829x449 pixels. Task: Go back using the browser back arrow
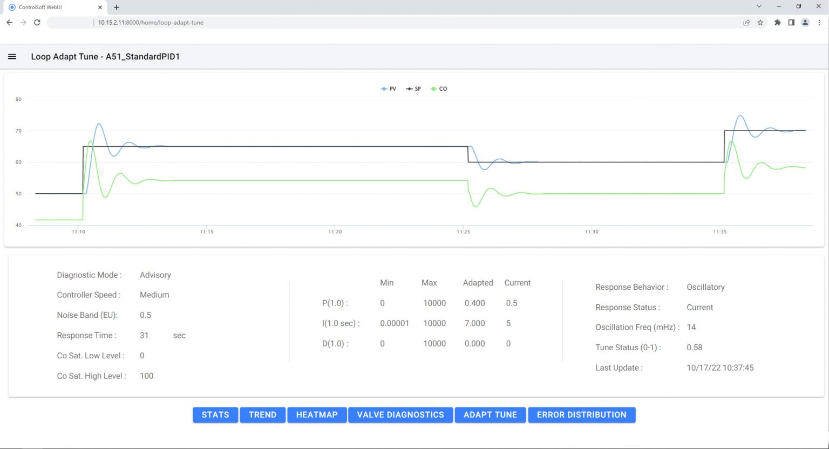tap(9, 23)
